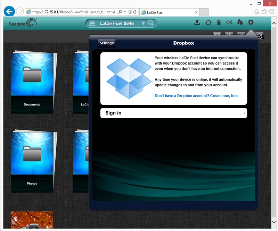Click the scrollbar down arrow
Screen dimensions: 278x231
[x=274, y=222]
